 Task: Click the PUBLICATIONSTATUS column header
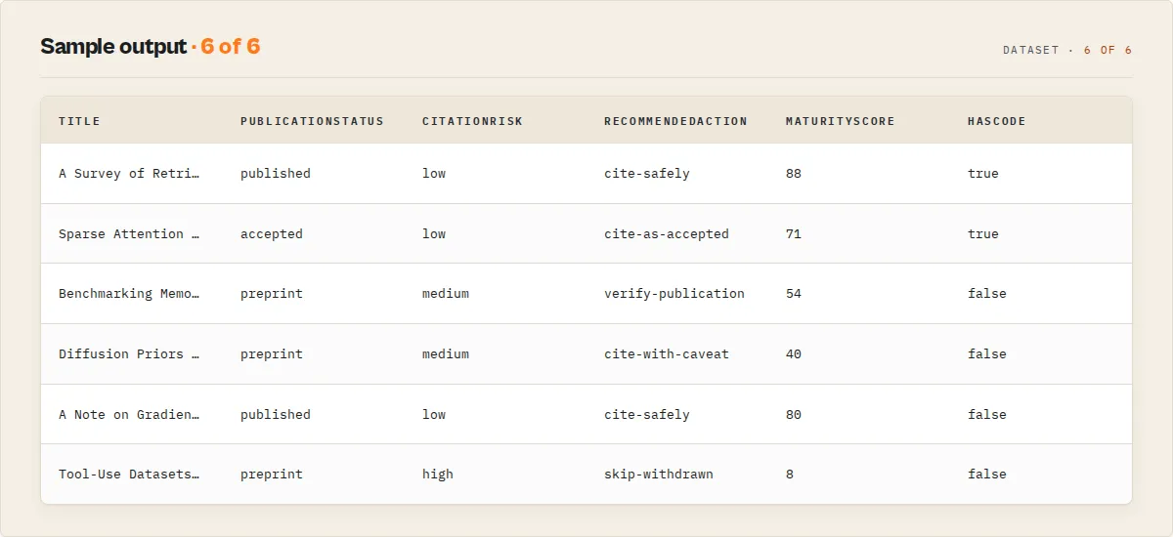point(312,121)
